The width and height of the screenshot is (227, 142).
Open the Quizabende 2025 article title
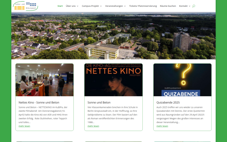tap(168, 103)
